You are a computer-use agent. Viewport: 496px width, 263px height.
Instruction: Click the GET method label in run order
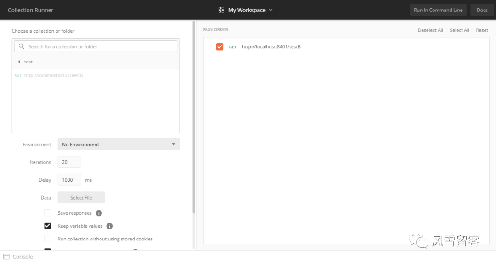[x=232, y=47]
